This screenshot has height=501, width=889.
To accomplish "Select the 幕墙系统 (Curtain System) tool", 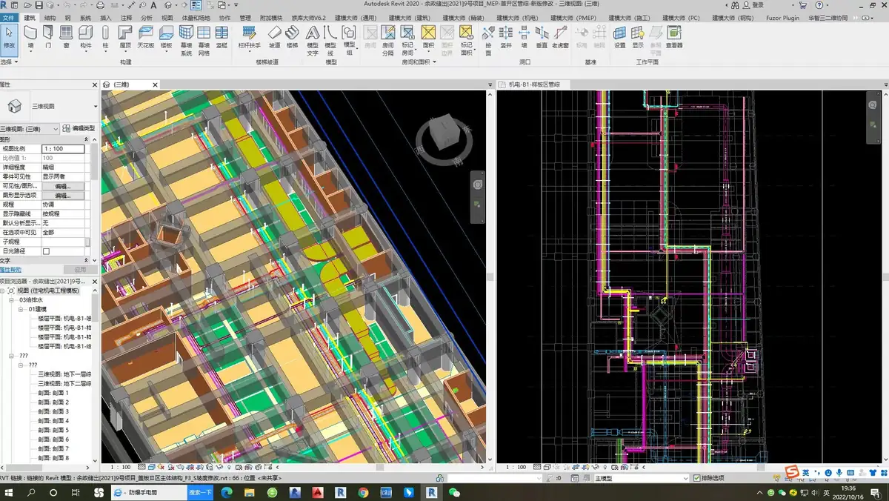I will click(186, 40).
